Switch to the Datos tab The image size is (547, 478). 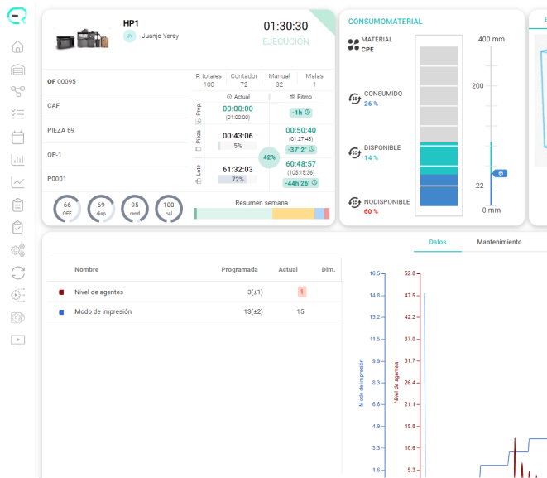(x=438, y=242)
